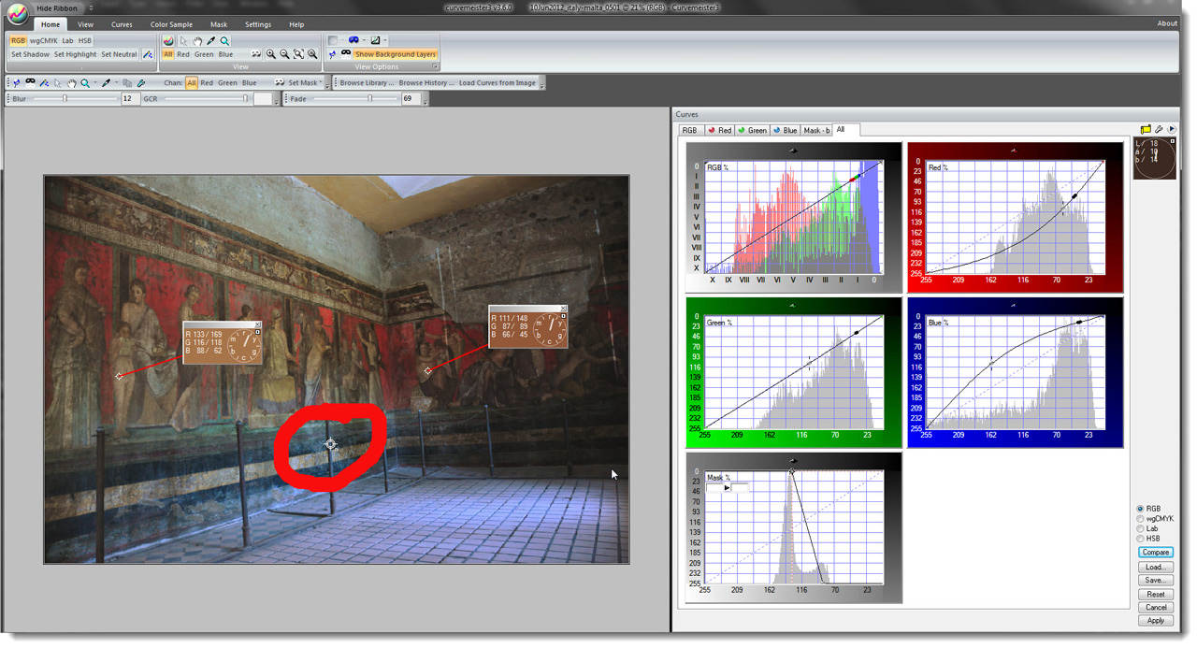Click the Blur value field showing 12
1197x648 pixels.
click(x=131, y=98)
